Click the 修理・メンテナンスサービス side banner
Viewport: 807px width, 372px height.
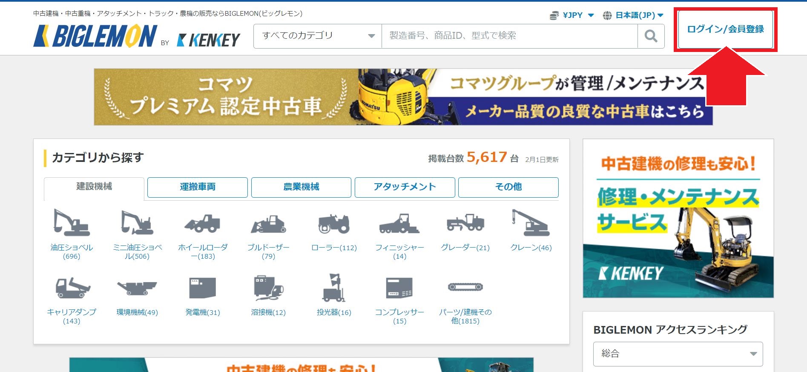tap(678, 218)
